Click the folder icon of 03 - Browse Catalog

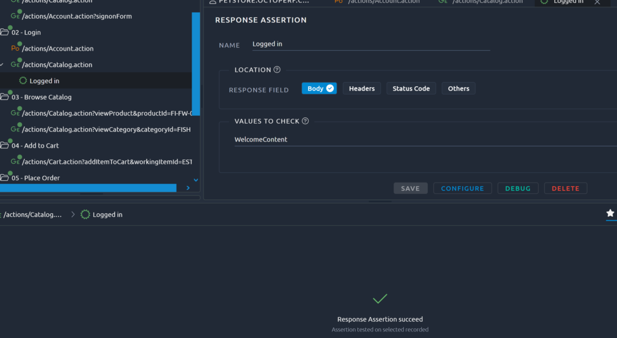(x=4, y=97)
